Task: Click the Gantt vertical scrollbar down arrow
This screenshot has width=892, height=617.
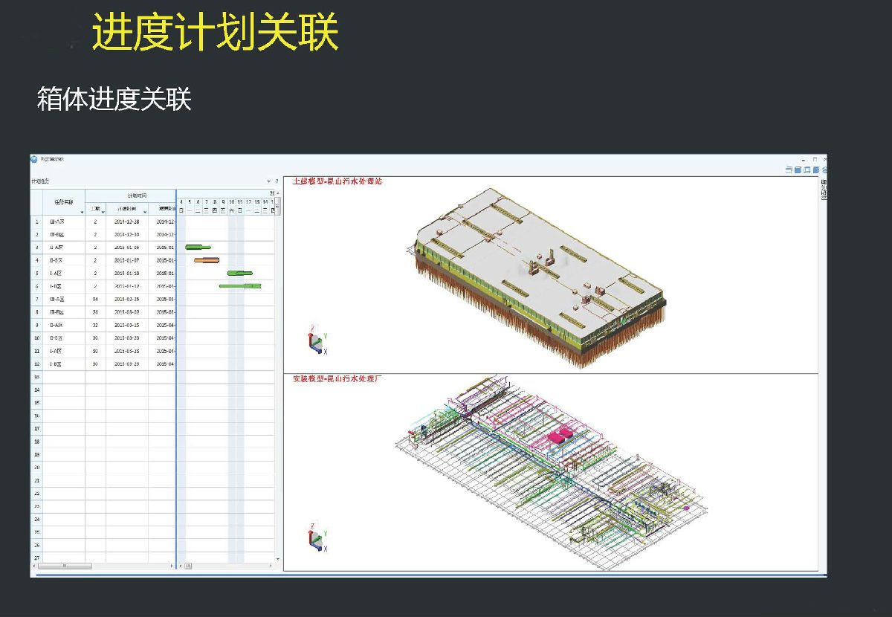Action: pyautogui.click(x=279, y=558)
